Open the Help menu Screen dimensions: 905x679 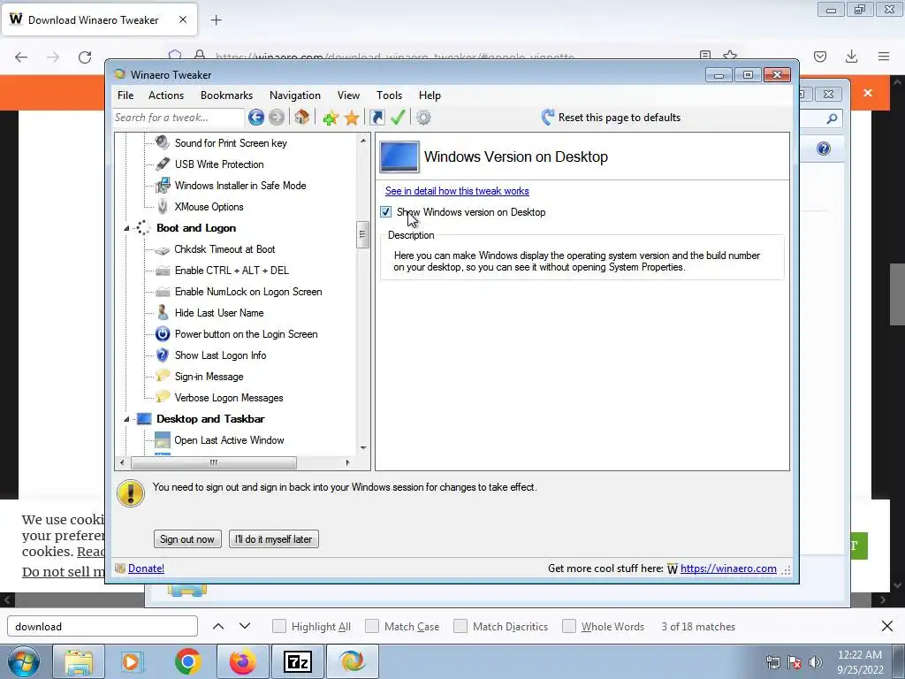[430, 95]
